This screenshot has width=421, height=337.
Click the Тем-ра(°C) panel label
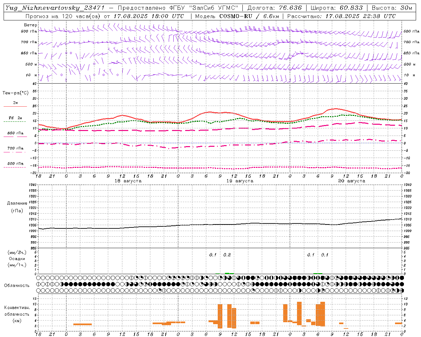coord(15,93)
